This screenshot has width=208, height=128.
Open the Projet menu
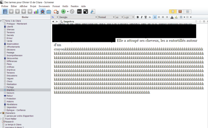click(x=33, y=6)
